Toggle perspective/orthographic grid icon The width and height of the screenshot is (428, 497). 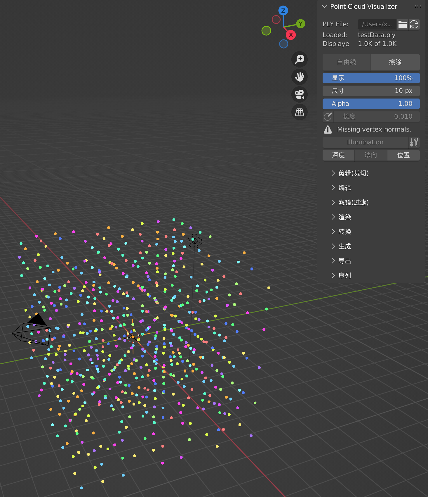(x=300, y=112)
